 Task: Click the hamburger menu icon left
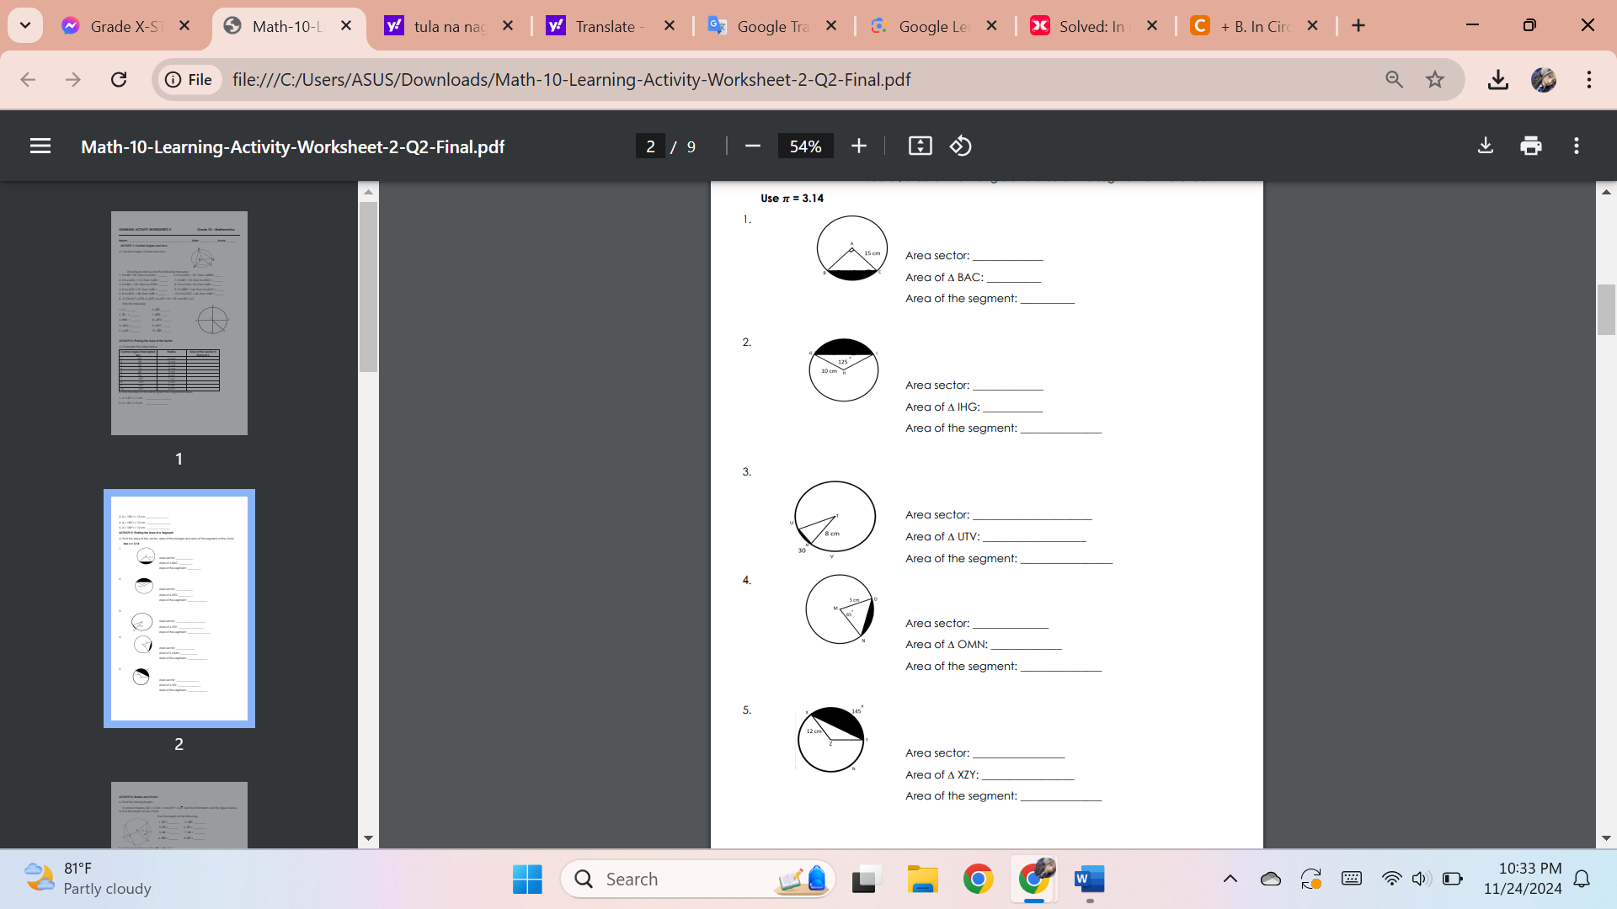pyautogui.click(x=39, y=146)
